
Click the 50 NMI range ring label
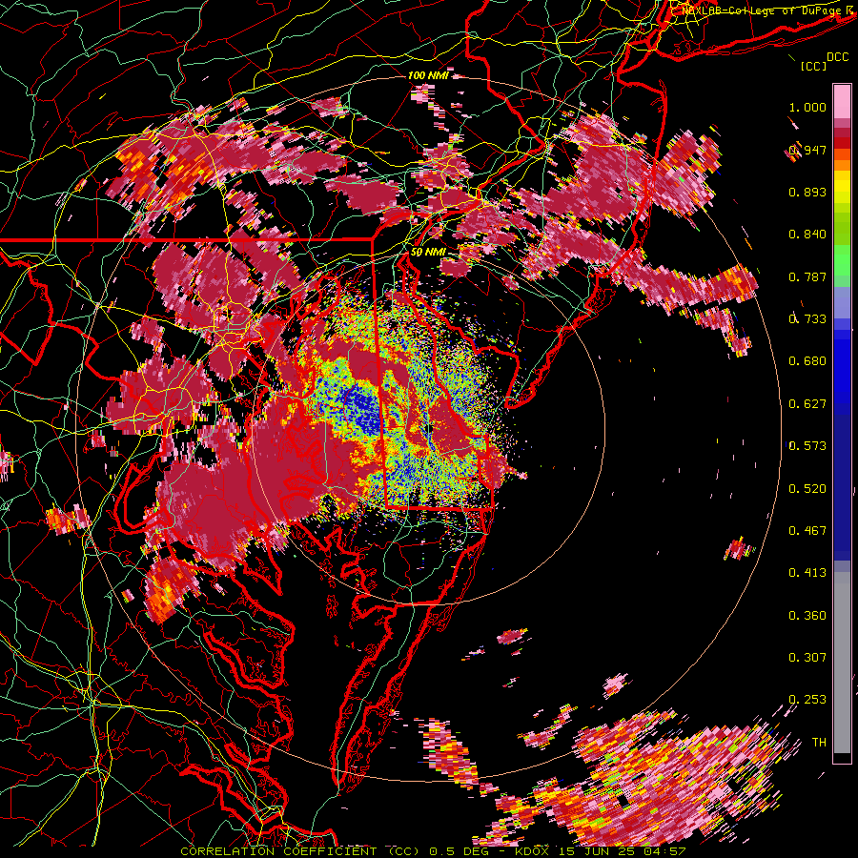pos(428,253)
